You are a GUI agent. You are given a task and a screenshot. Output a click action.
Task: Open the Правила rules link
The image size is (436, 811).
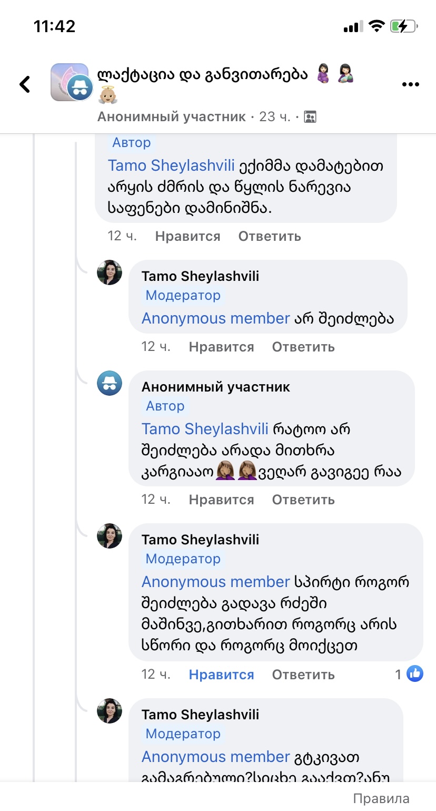tap(381, 798)
